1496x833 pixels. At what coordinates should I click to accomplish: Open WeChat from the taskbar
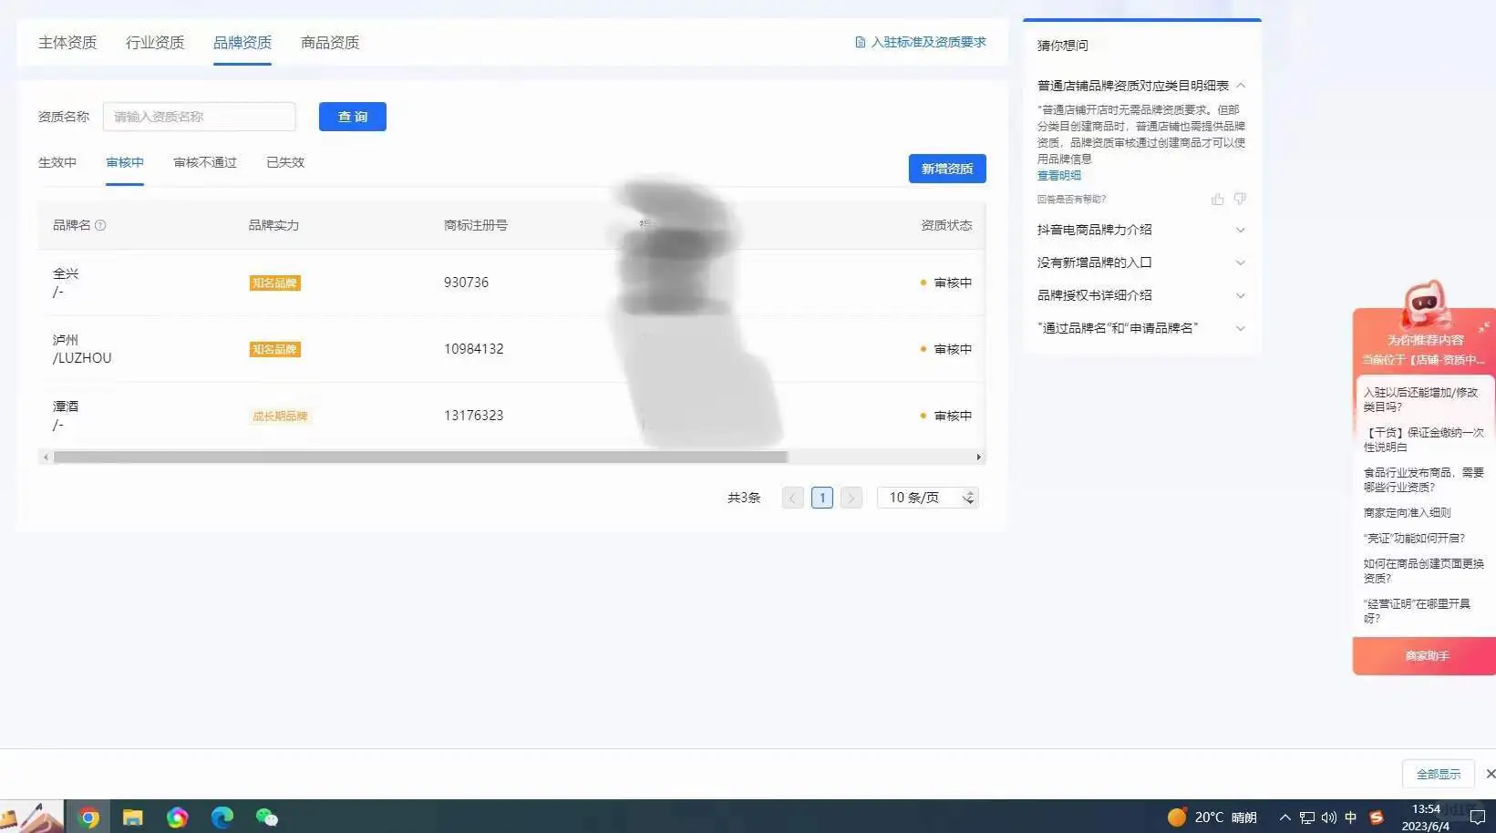[x=266, y=818]
